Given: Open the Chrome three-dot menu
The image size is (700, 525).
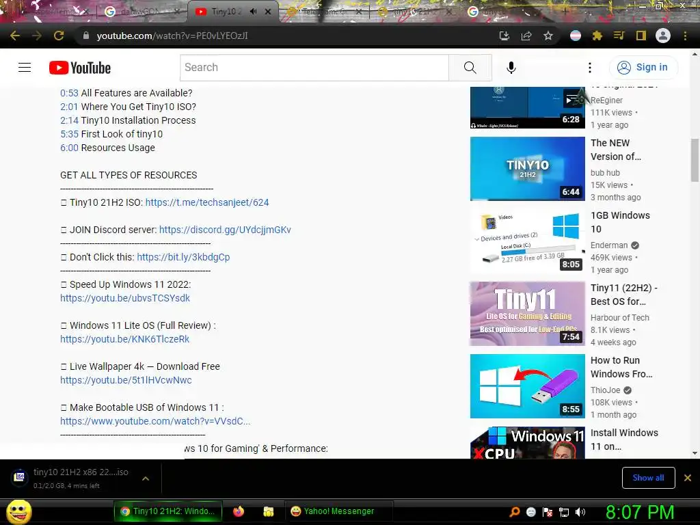Looking at the screenshot, I should click(x=685, y=36).
